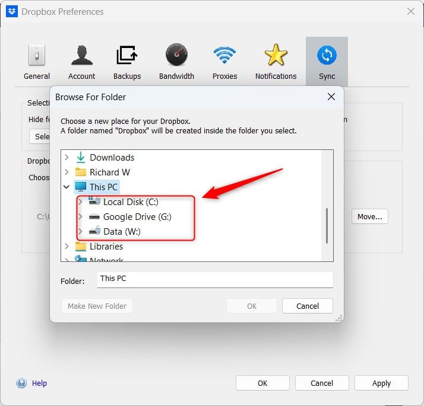The width and height of the screenshot is (424, 406).
Task: Click the Move... button
Action: coord(369,216)
